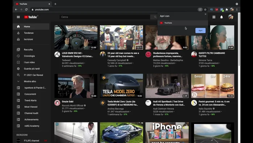Open the Most Viewed entry
253x143 pixels.
click(x=31, y=107)
